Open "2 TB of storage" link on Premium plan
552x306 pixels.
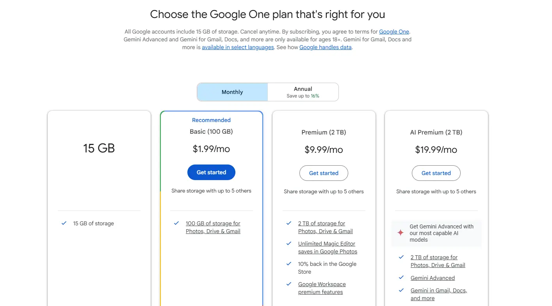pyautogui.click(x=321, y=223)
